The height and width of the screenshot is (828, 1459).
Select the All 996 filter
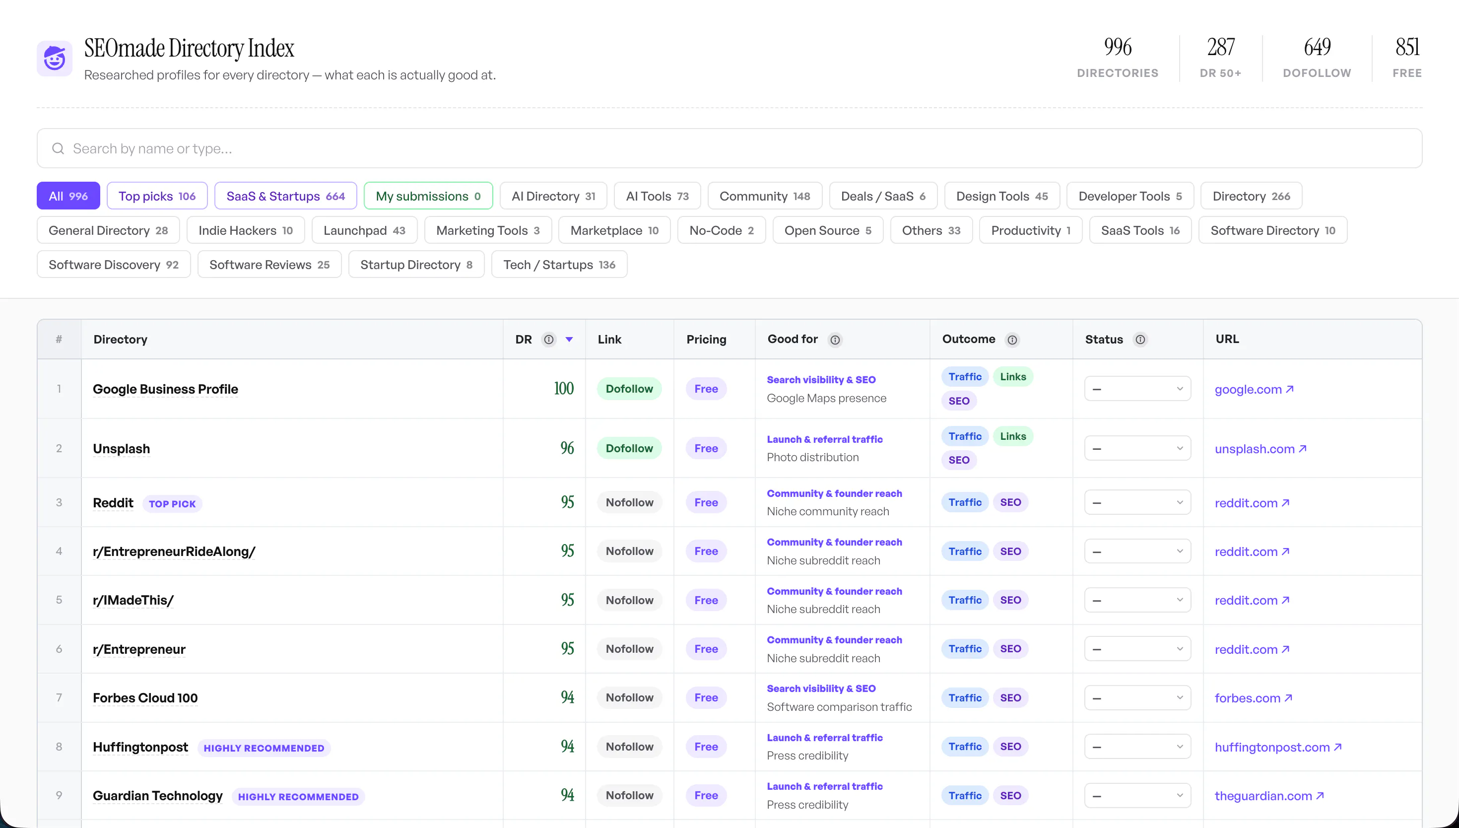tap(68, 196)
